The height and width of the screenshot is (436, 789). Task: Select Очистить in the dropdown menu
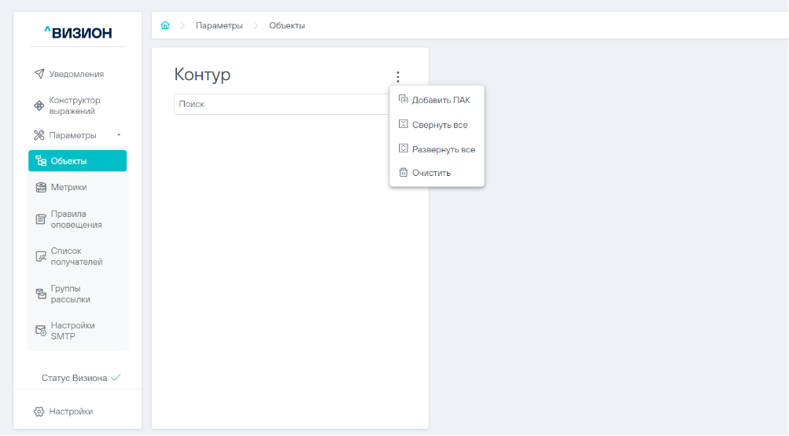pyautogui.click(x=431, y=173)
